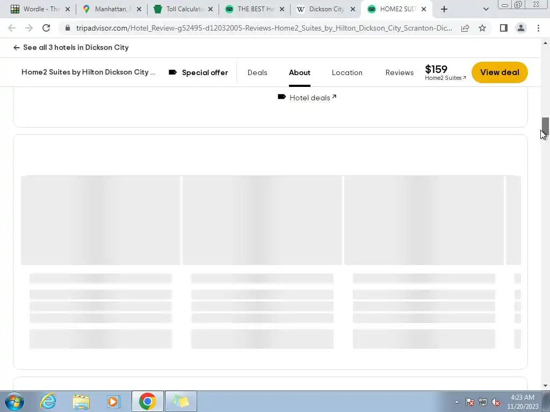
Task: Click the back arrow beside See all 3 hotels
Action: point(17,48)
